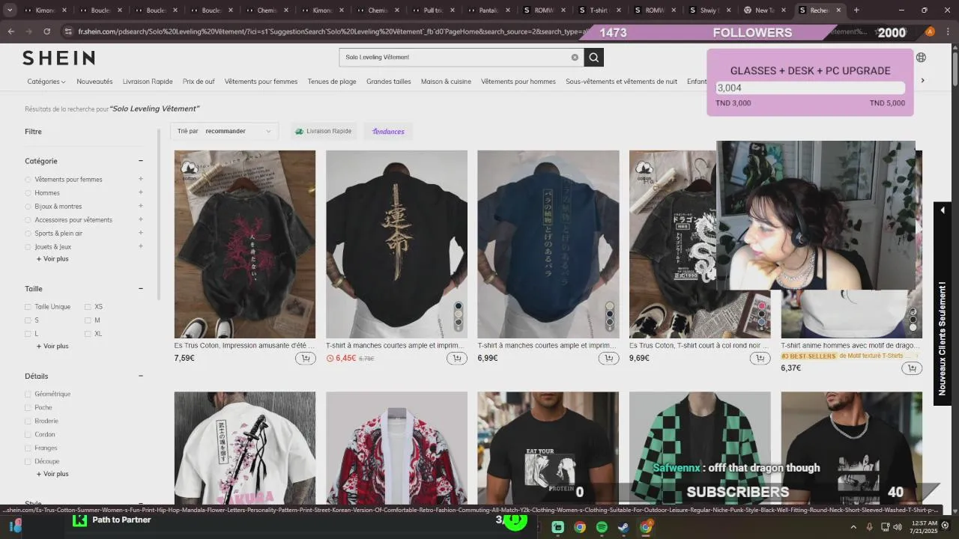
Task: Open the green checkered shirt thumbnail
Action: point(700,448)
